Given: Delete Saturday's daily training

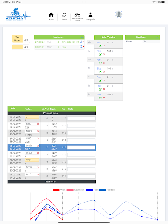Looking at the screenshot, I should click(104, 89).
